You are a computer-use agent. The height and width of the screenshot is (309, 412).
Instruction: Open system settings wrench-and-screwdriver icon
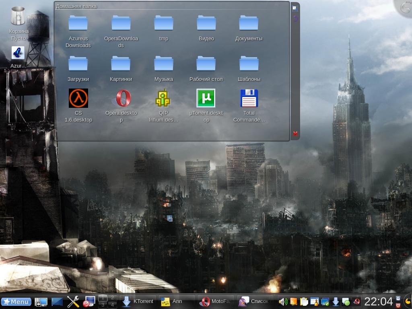point(73,302)
